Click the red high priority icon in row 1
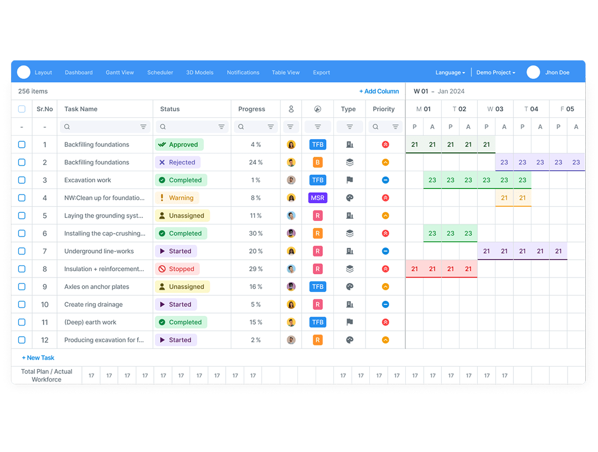Image resolution: width=598 pixels, height=452 pixels. (385, 145)
